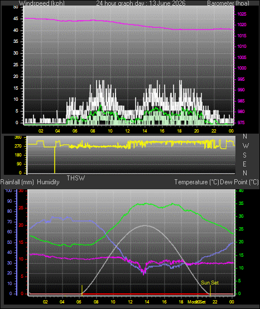Image resolution: width=260 pixels, height=309 pixels.
Task: Click the Windspeed (kph) axis title
Action: click(41, 3)
